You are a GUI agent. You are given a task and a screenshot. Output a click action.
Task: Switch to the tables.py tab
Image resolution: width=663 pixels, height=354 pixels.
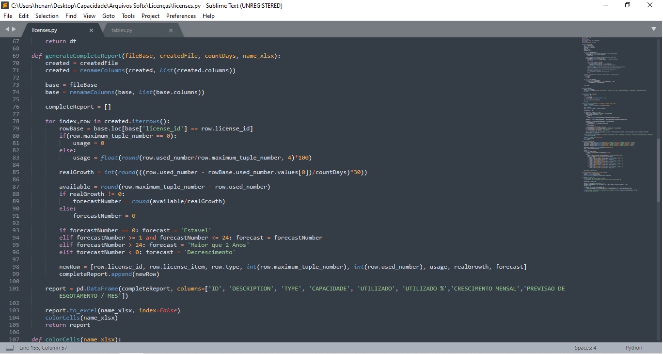(122, 30)
